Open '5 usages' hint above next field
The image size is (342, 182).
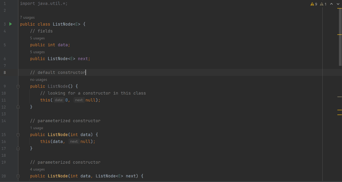pyautogui.click(x=37, y=52)
